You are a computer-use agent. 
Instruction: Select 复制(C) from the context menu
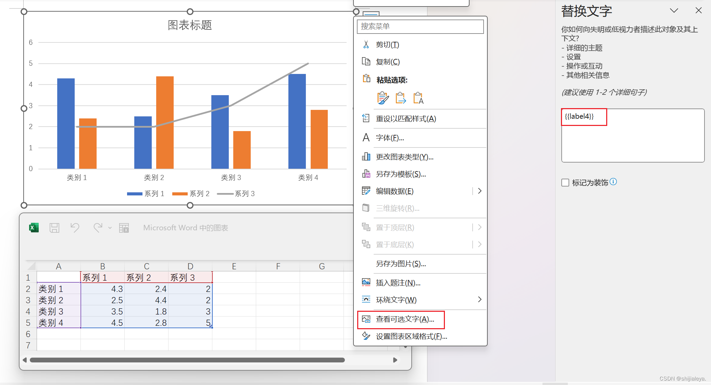(388, 62)
